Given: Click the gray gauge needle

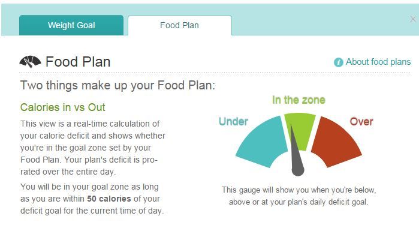Looking at the screenshot, I should (296, 150).
